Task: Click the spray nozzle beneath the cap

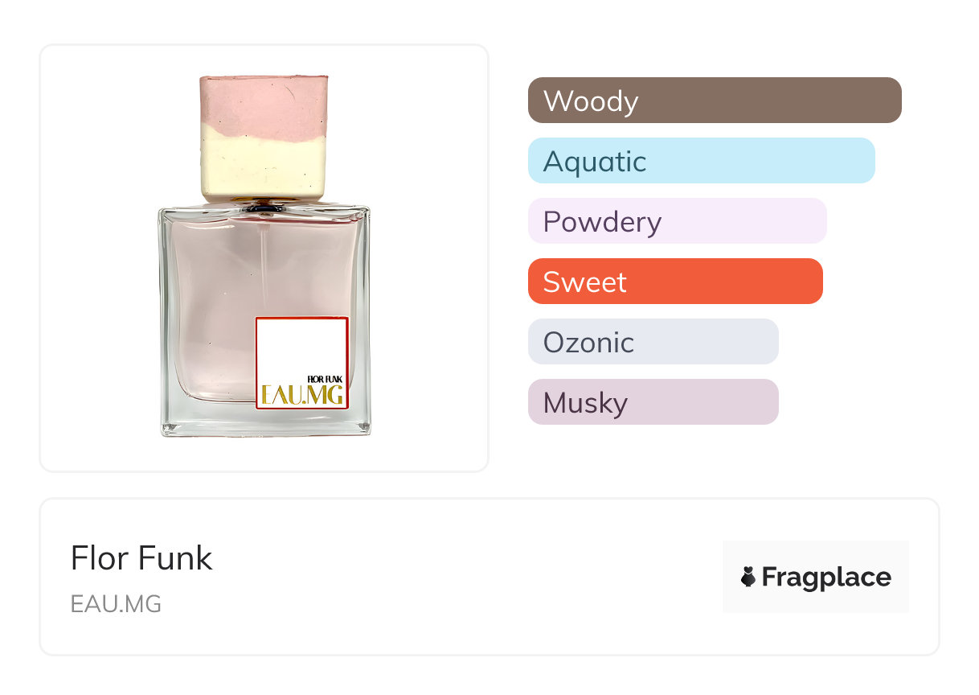Action: pyautogui.click(x=264, y=208)
